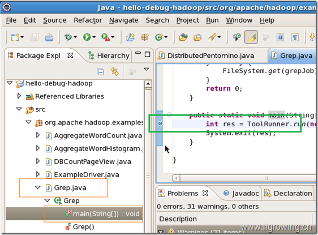Screen dimensions: 318x235
Task: Open the New wizard dropdown arrow
Action: pyautogui.click(x=22, y=37)
